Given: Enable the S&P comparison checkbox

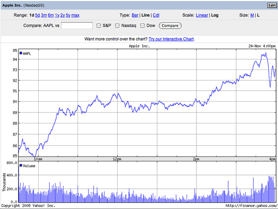Looking at the screenshot, I should click(99, 26).
